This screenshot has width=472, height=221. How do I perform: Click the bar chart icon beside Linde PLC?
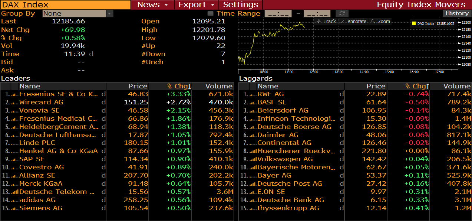click(15, 143)
